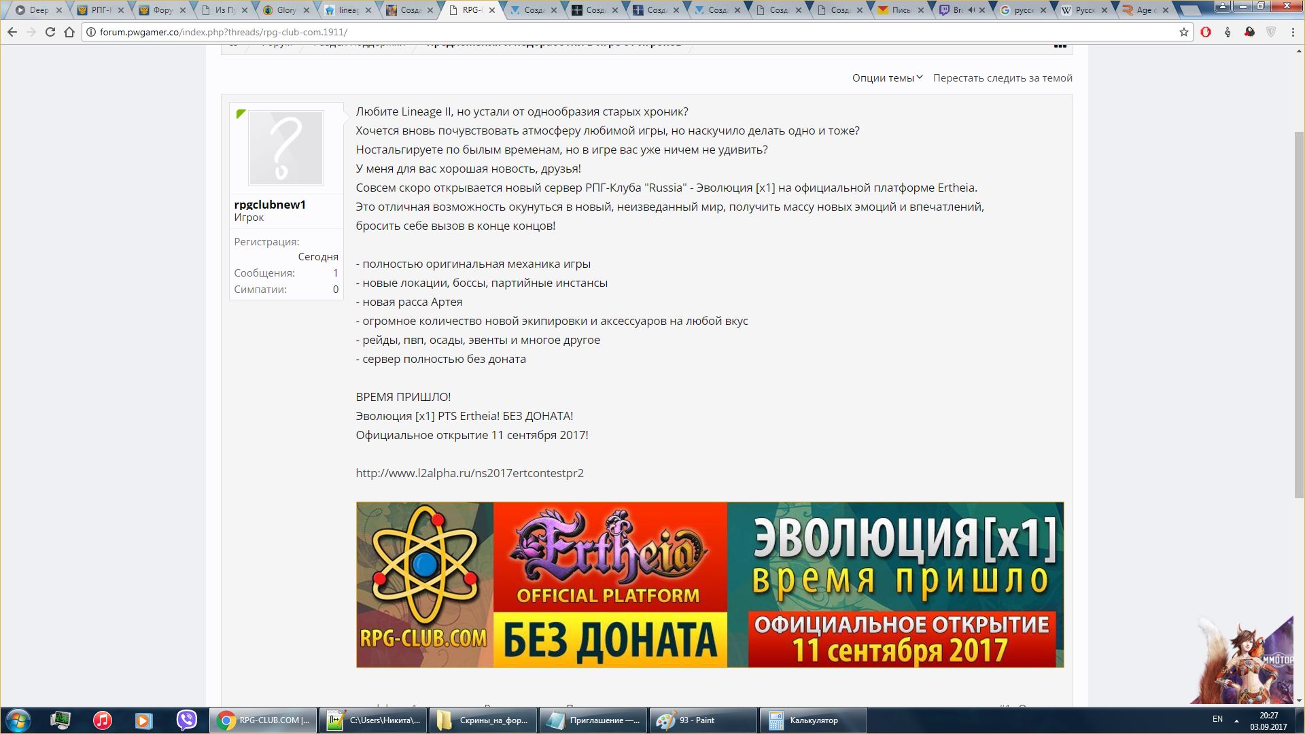
Task: Expand the Опции темы dropdown
Action: click(887, 78)
